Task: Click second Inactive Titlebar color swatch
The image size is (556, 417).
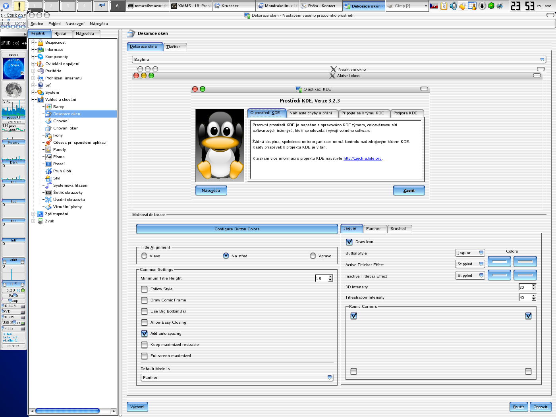Action: pyautogui.click(x=525, y=275)
